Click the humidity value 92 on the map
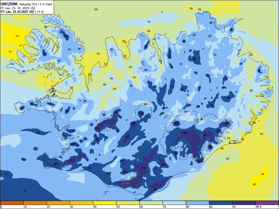The height and width of the screenshot is (209, 279). point(184,108)
